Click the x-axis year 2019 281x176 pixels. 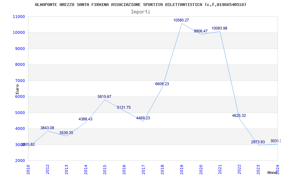pos(182,170)
